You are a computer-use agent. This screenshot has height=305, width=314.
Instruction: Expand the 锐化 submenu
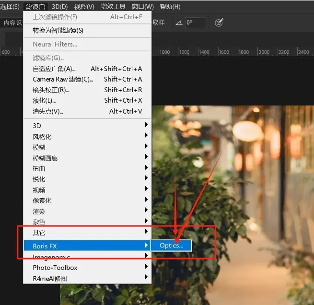click(x=87, y=179)
